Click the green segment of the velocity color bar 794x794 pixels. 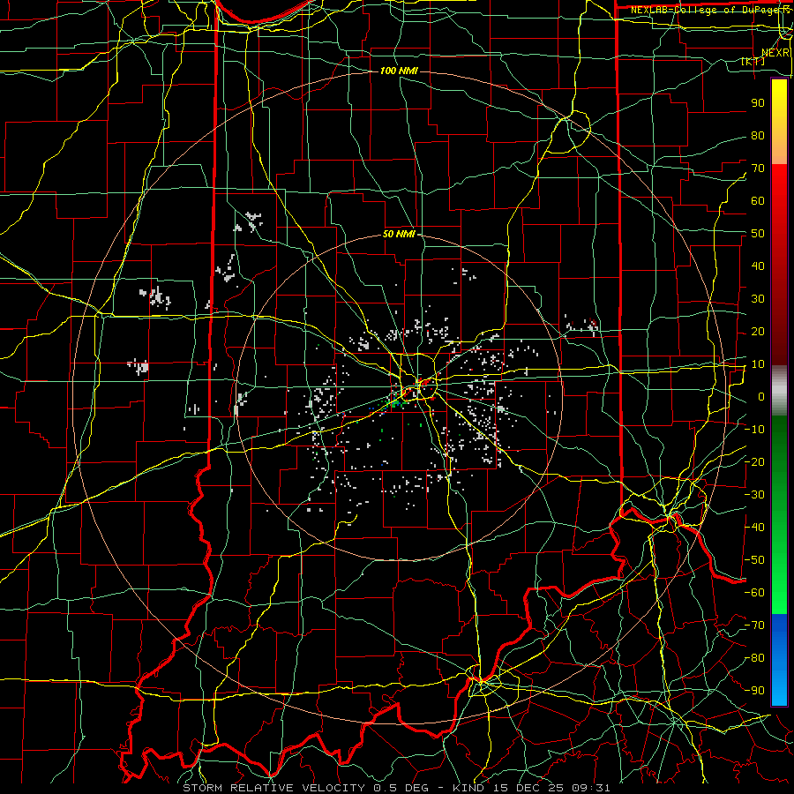[779, 514]
